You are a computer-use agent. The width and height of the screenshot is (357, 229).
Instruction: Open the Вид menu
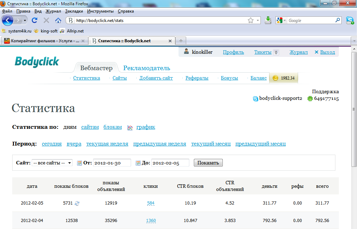pos(38,11)
